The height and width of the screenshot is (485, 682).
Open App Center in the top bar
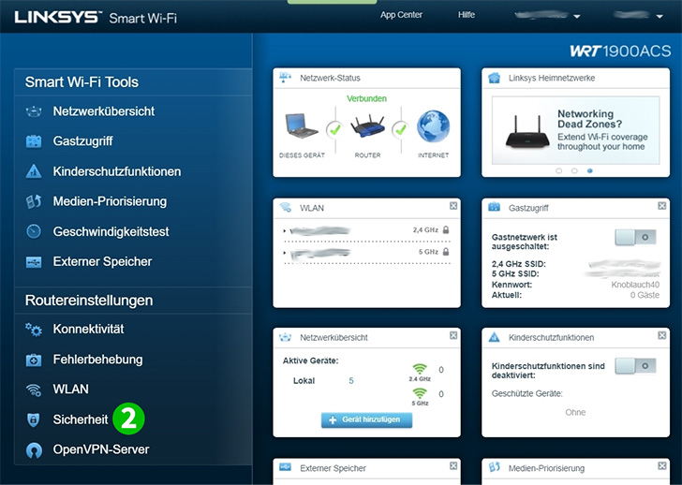[x=401, y=15]
